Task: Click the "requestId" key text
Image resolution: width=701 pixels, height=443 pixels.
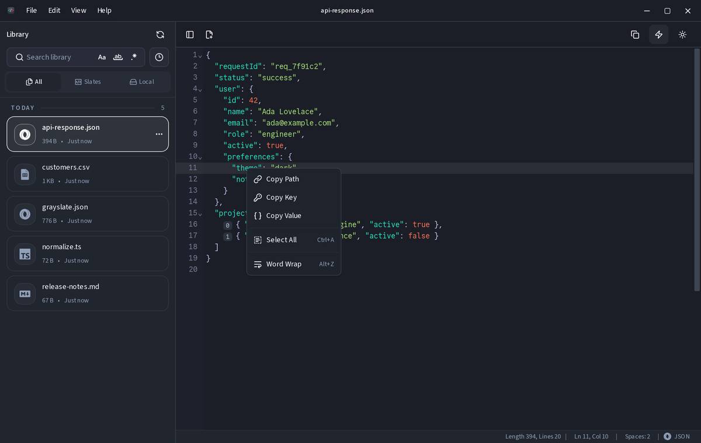Action: point(238,66)
